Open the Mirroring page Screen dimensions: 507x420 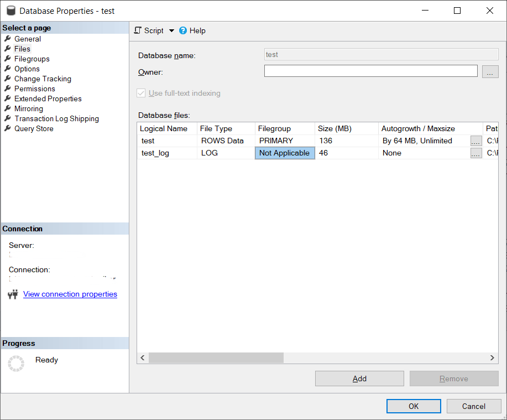(x=28, y=108)
